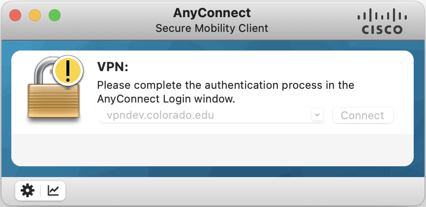Click the AnyConnect window title

pos(212,13)
